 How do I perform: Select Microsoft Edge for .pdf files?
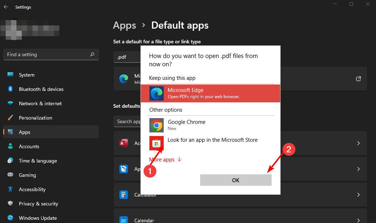[210, 93]
